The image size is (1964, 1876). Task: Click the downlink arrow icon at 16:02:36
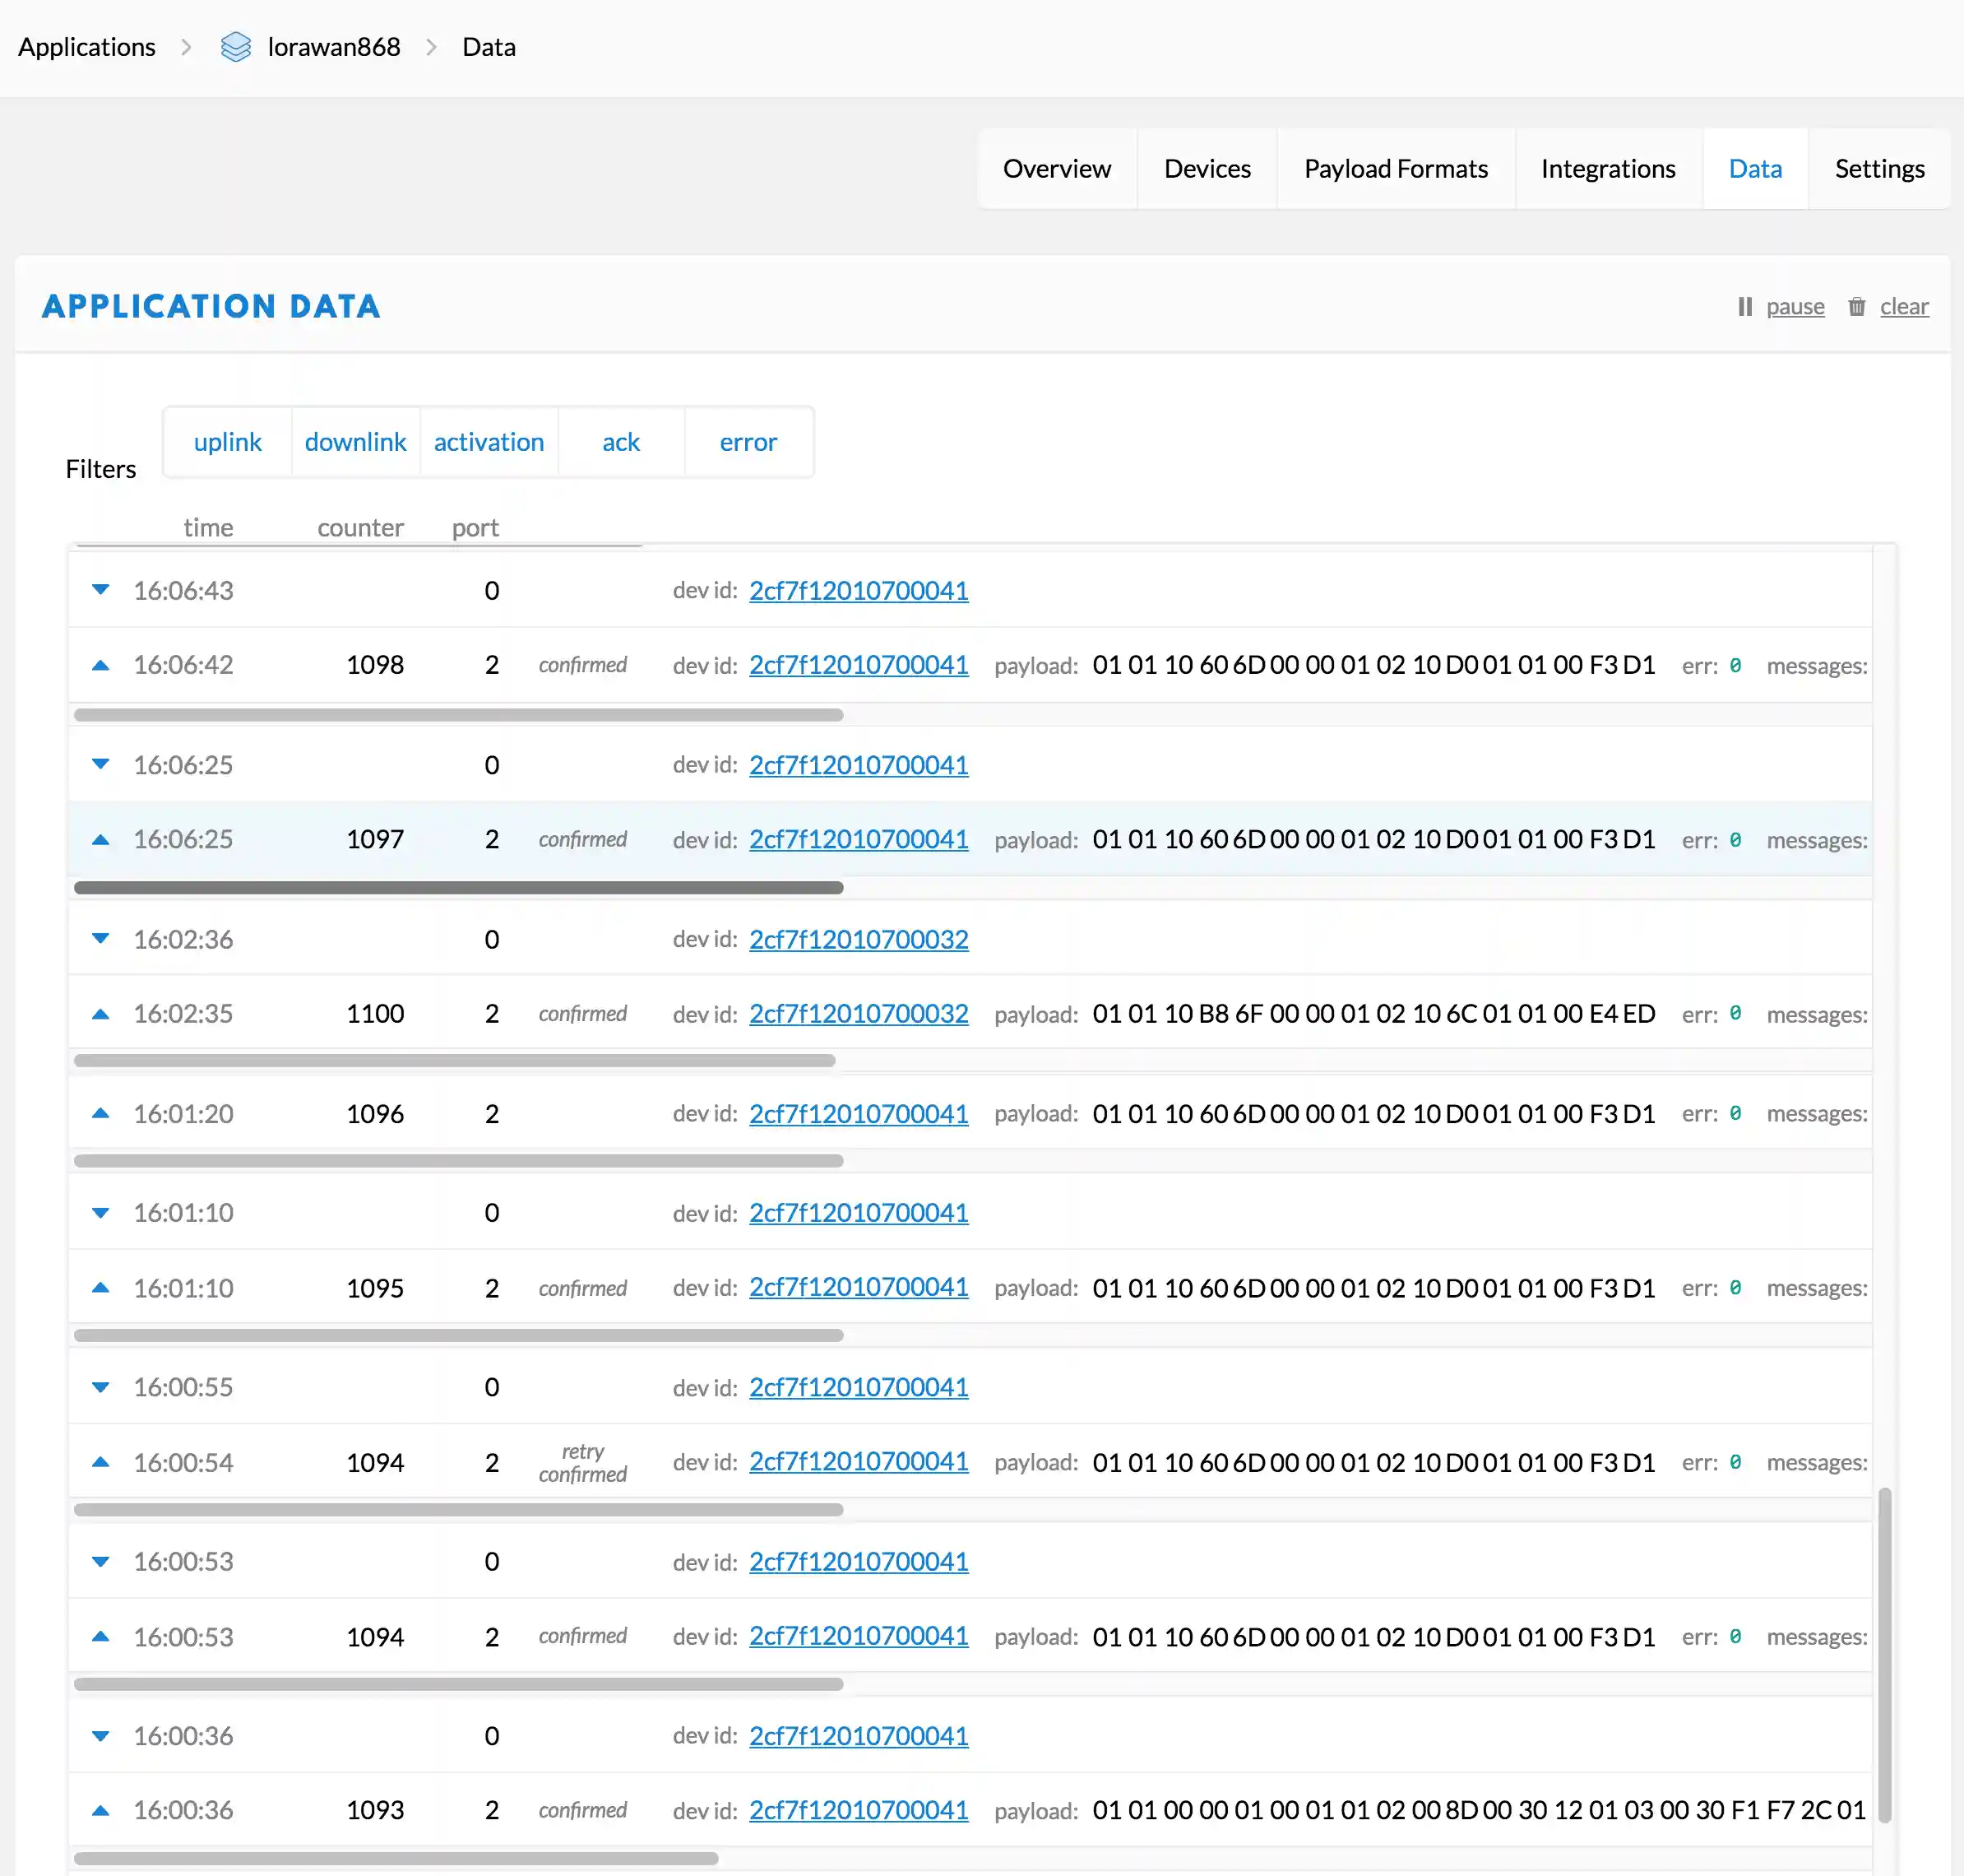100,939
